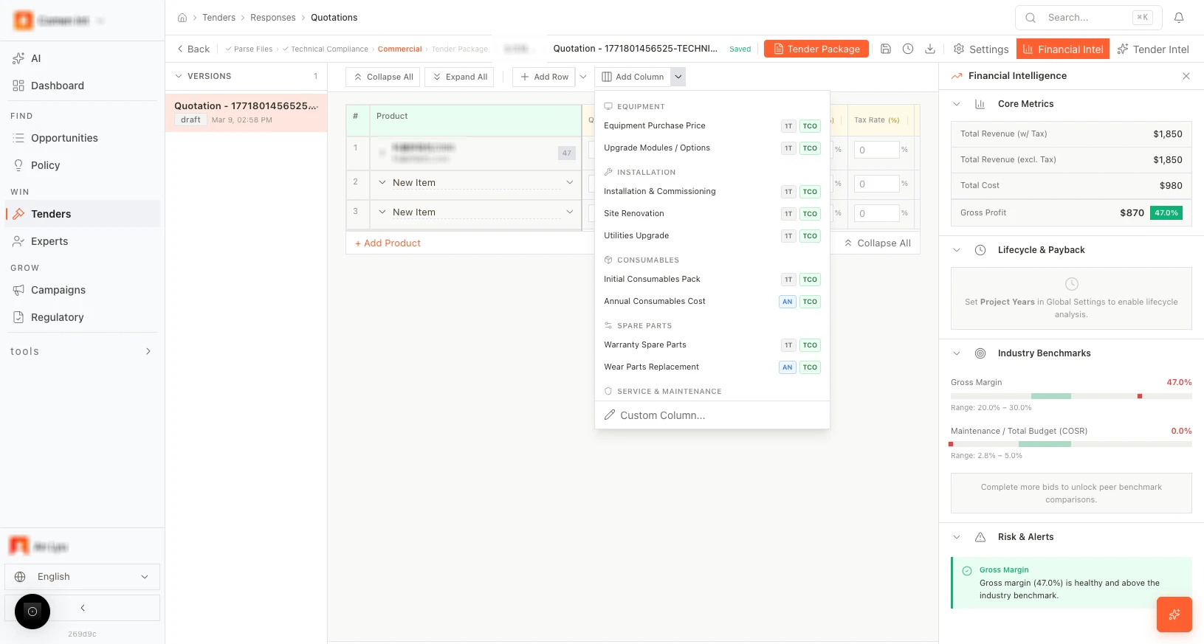
Task: Select Annual Consumables Cost column
Action: (x=712, y=302)
